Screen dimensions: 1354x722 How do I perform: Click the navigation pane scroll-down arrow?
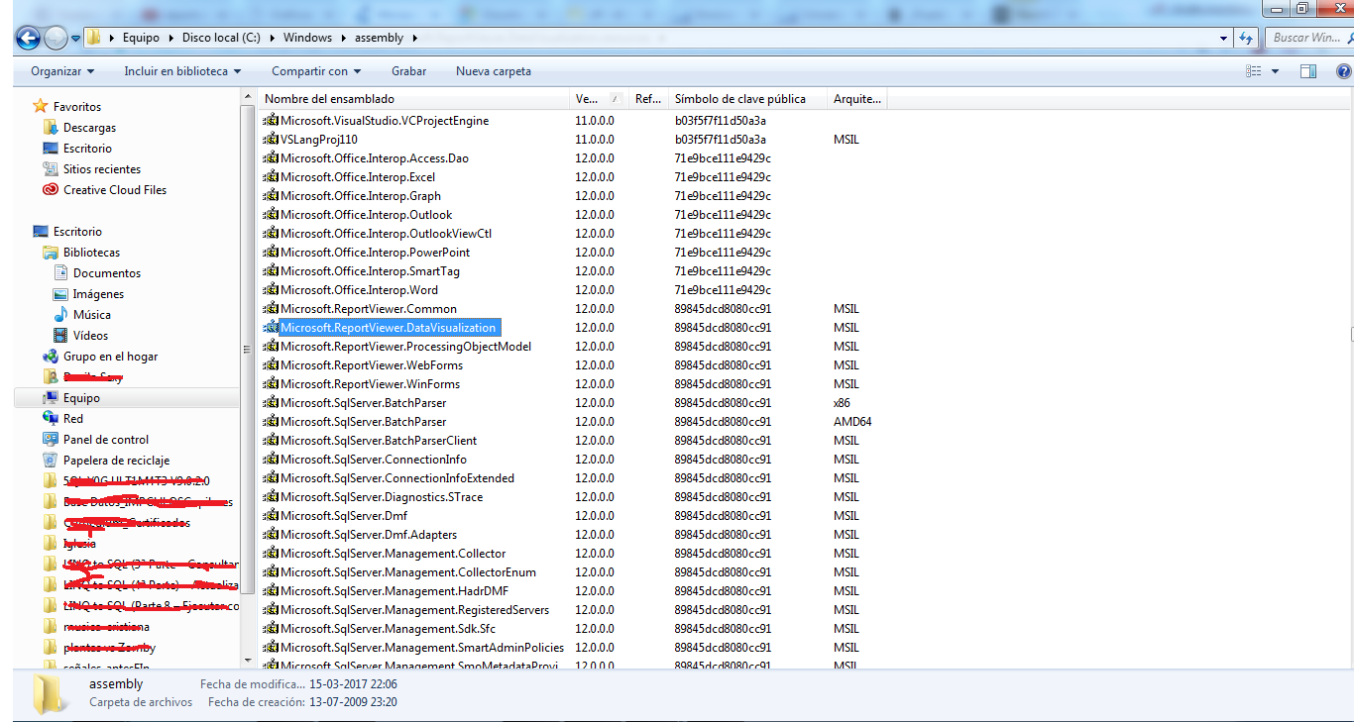[248, 659]
